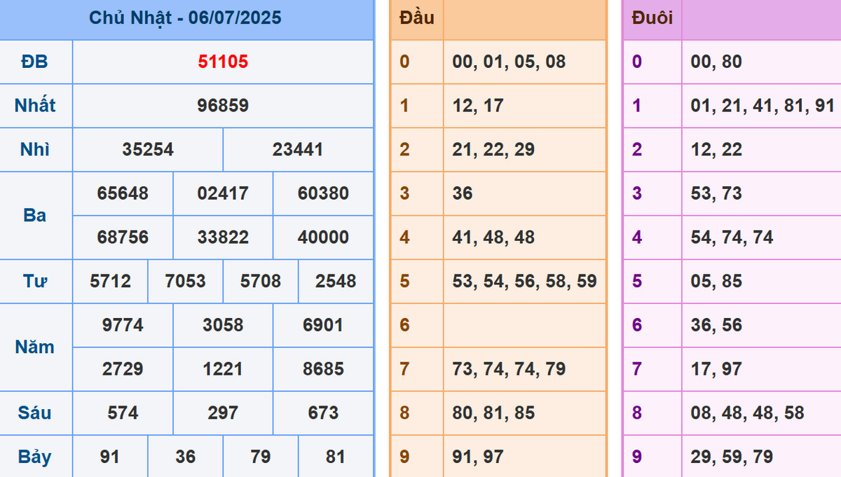
Task: Click the first prize number 96859
Action: point(223,106)
